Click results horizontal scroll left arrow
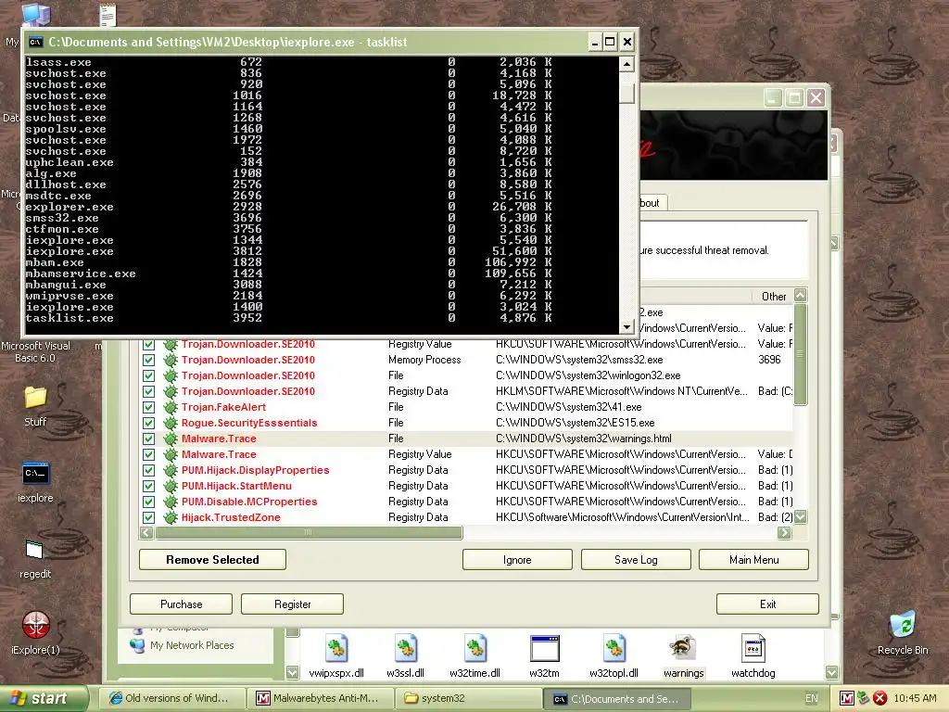Viewport: 949px width, 712px height. tap(146, 533)
